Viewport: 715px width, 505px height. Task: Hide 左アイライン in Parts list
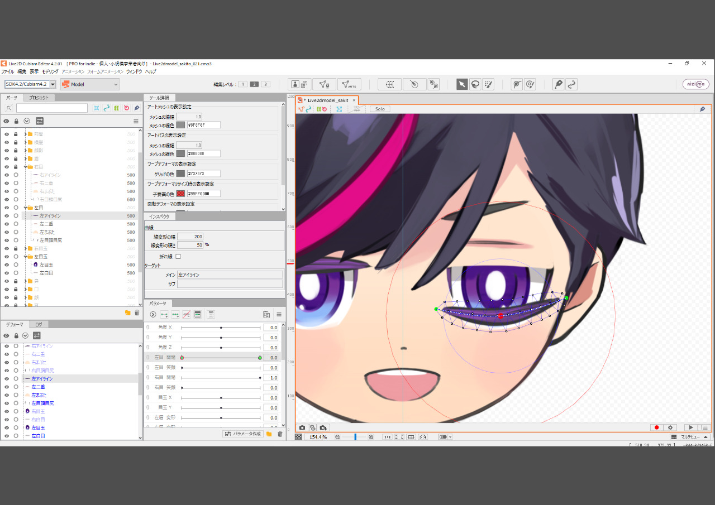[x=7, y=216]
